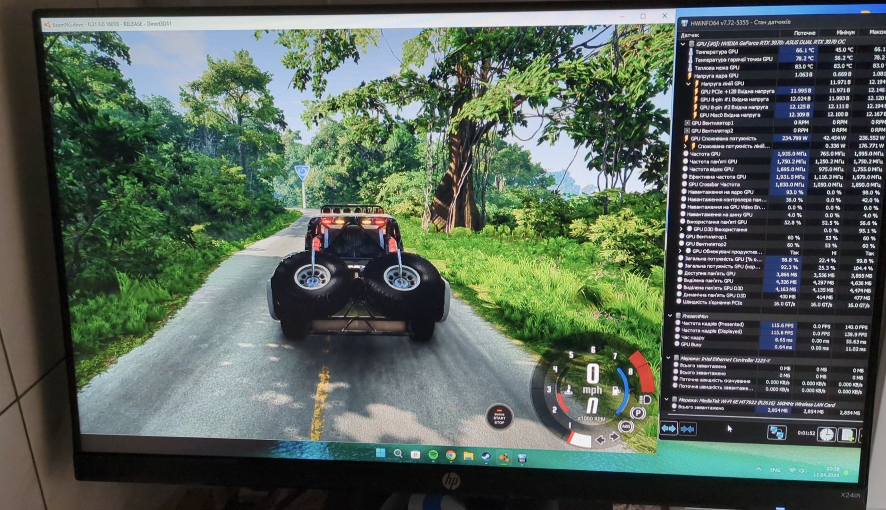The image size is (886, 510).
Task: Click ENG language indicator in tray
Action: 775,470
